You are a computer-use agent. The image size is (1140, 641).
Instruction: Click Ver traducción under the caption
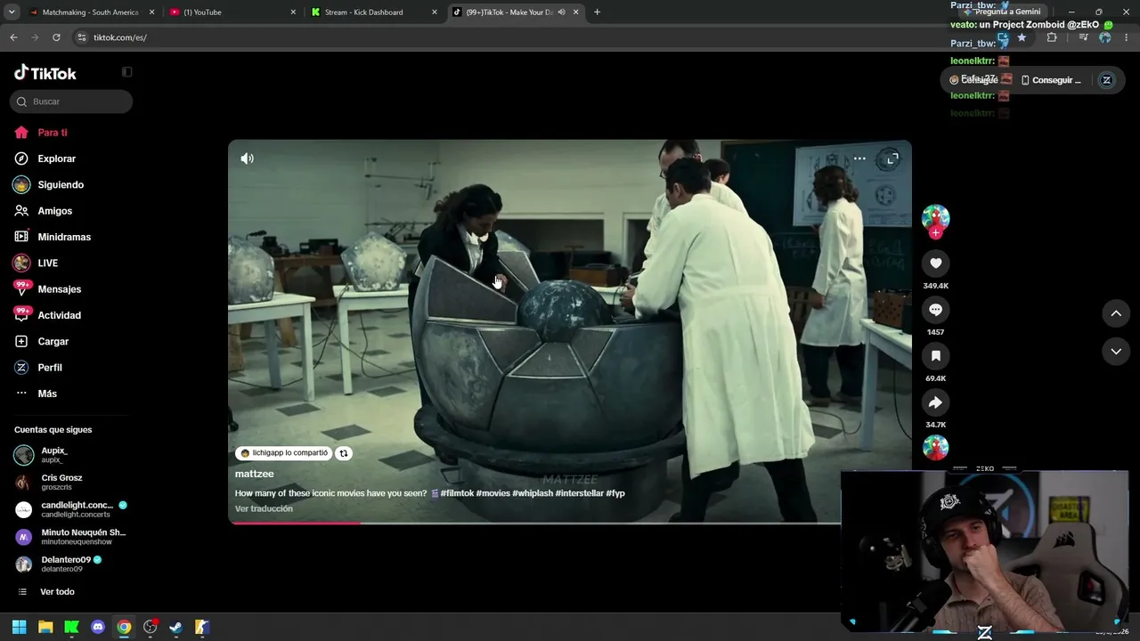point(264,509)
